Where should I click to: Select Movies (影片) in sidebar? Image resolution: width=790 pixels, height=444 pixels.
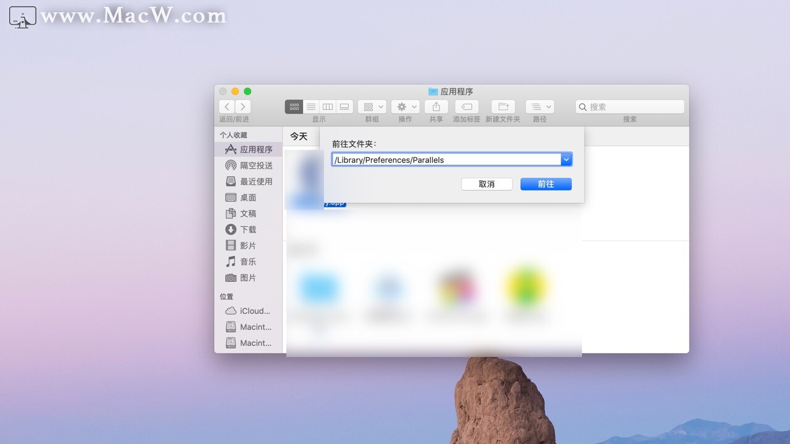point(249,245)
